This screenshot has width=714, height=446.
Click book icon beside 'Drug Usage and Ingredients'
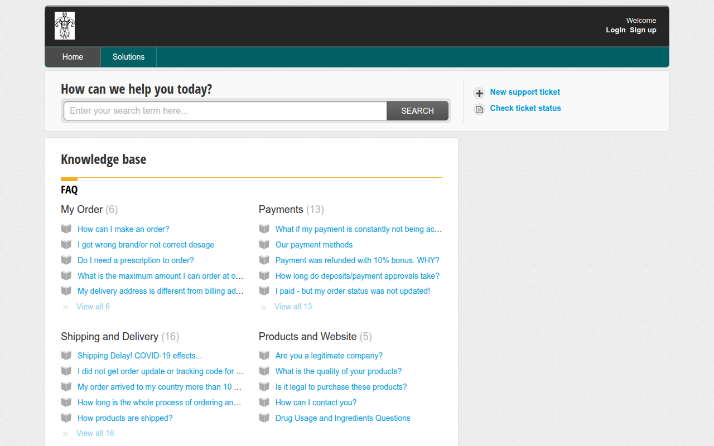coord(264,418)
